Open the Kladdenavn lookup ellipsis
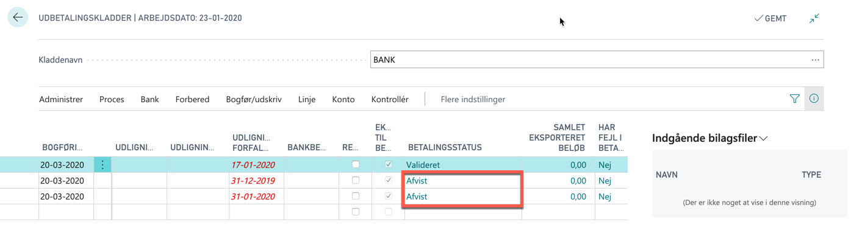The width and height of the screenshot is (862, 236). point(815,60)
